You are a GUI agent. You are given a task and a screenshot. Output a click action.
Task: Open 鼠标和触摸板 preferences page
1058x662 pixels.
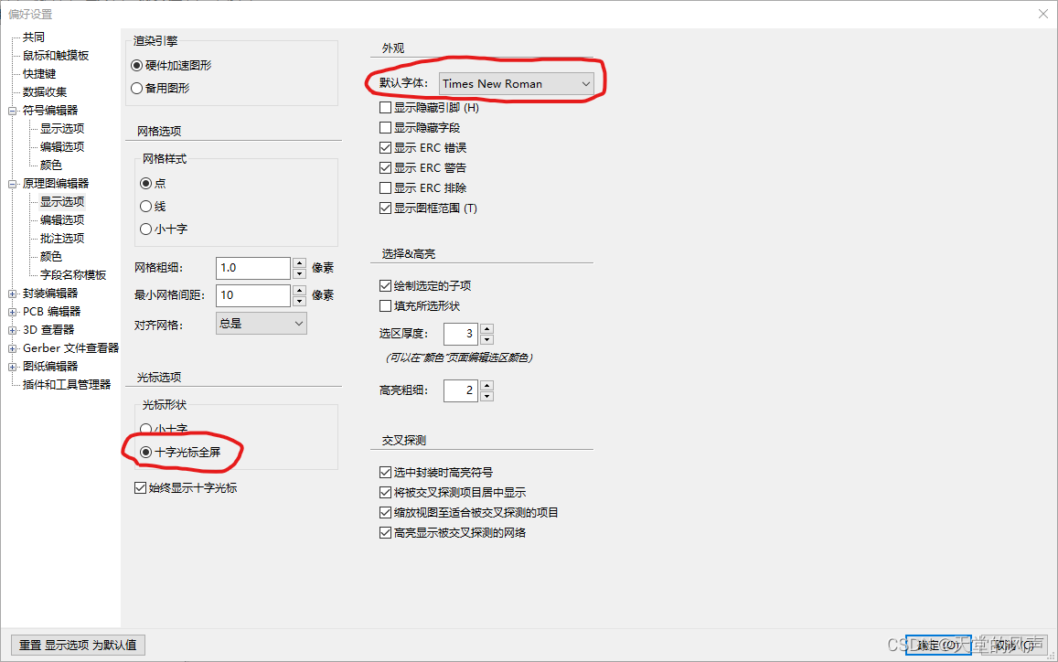pos(56,56)
